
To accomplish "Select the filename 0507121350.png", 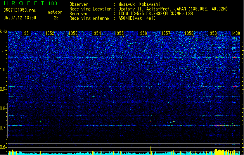I will coord(20,10).
